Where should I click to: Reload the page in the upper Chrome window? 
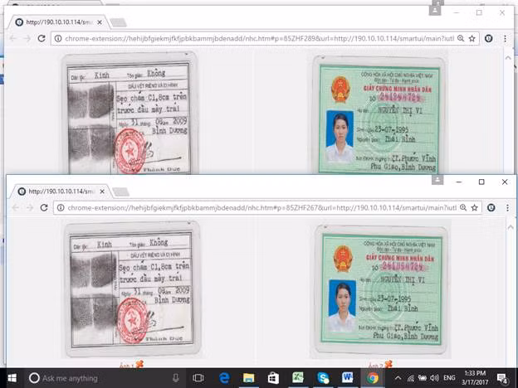(x=42, y=38)
